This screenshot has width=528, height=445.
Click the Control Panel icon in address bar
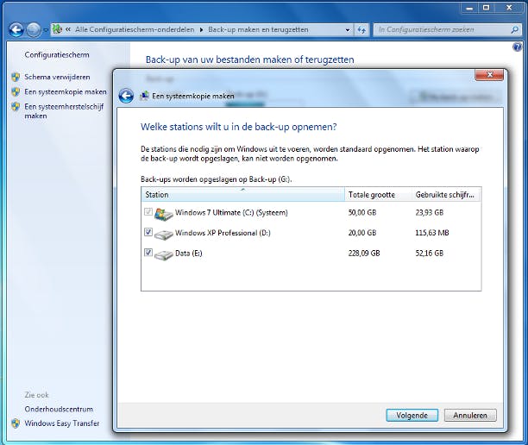click(57, 29)
